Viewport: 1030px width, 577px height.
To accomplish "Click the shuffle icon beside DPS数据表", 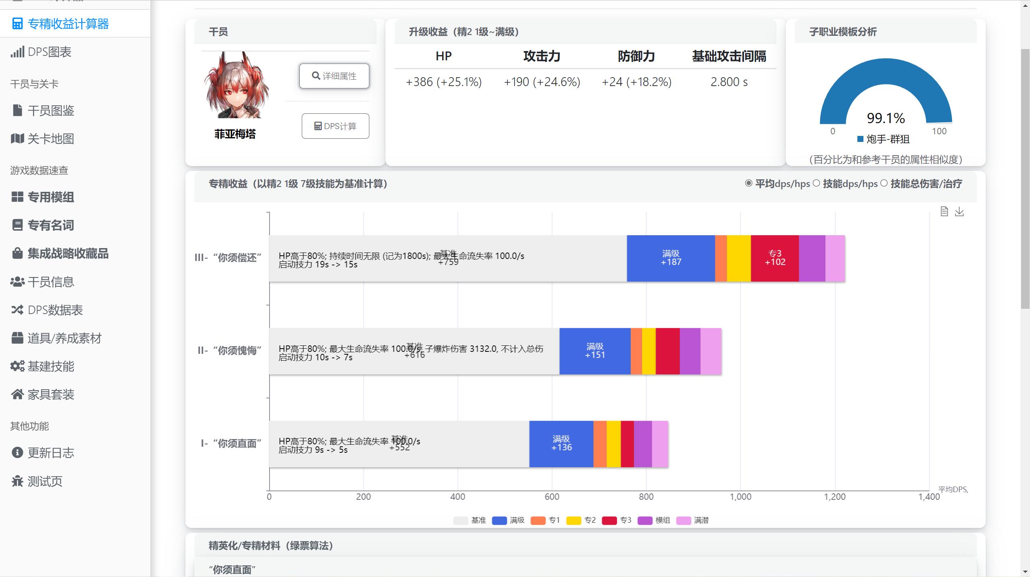I will pos(17,310).
